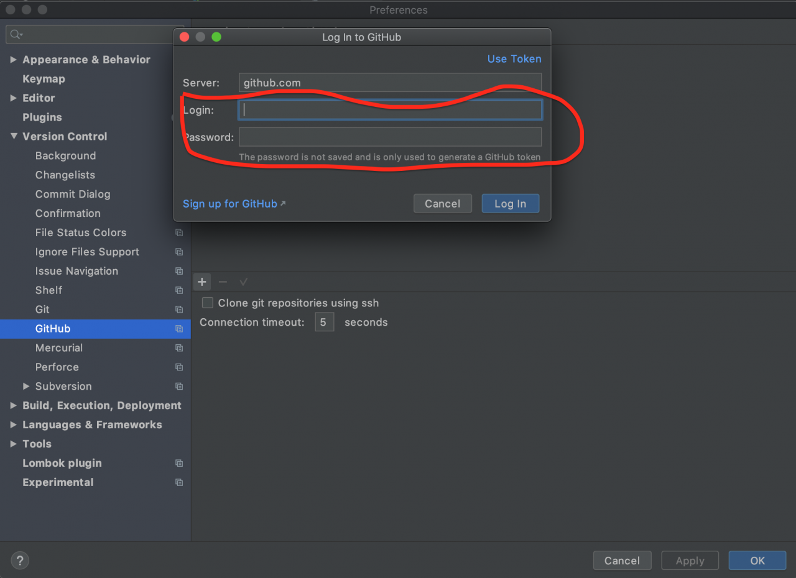Image resolution: width=796 pixels, height=578 pixels.
Task: Click project-level icon beside Shelf
Action: 179,290
